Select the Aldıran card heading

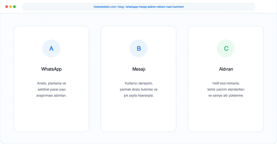(226, 69)
